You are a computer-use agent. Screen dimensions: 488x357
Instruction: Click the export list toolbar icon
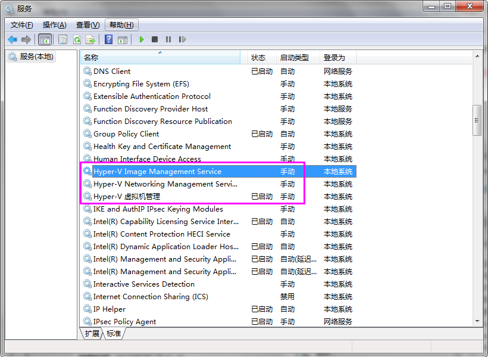point(90,39)
